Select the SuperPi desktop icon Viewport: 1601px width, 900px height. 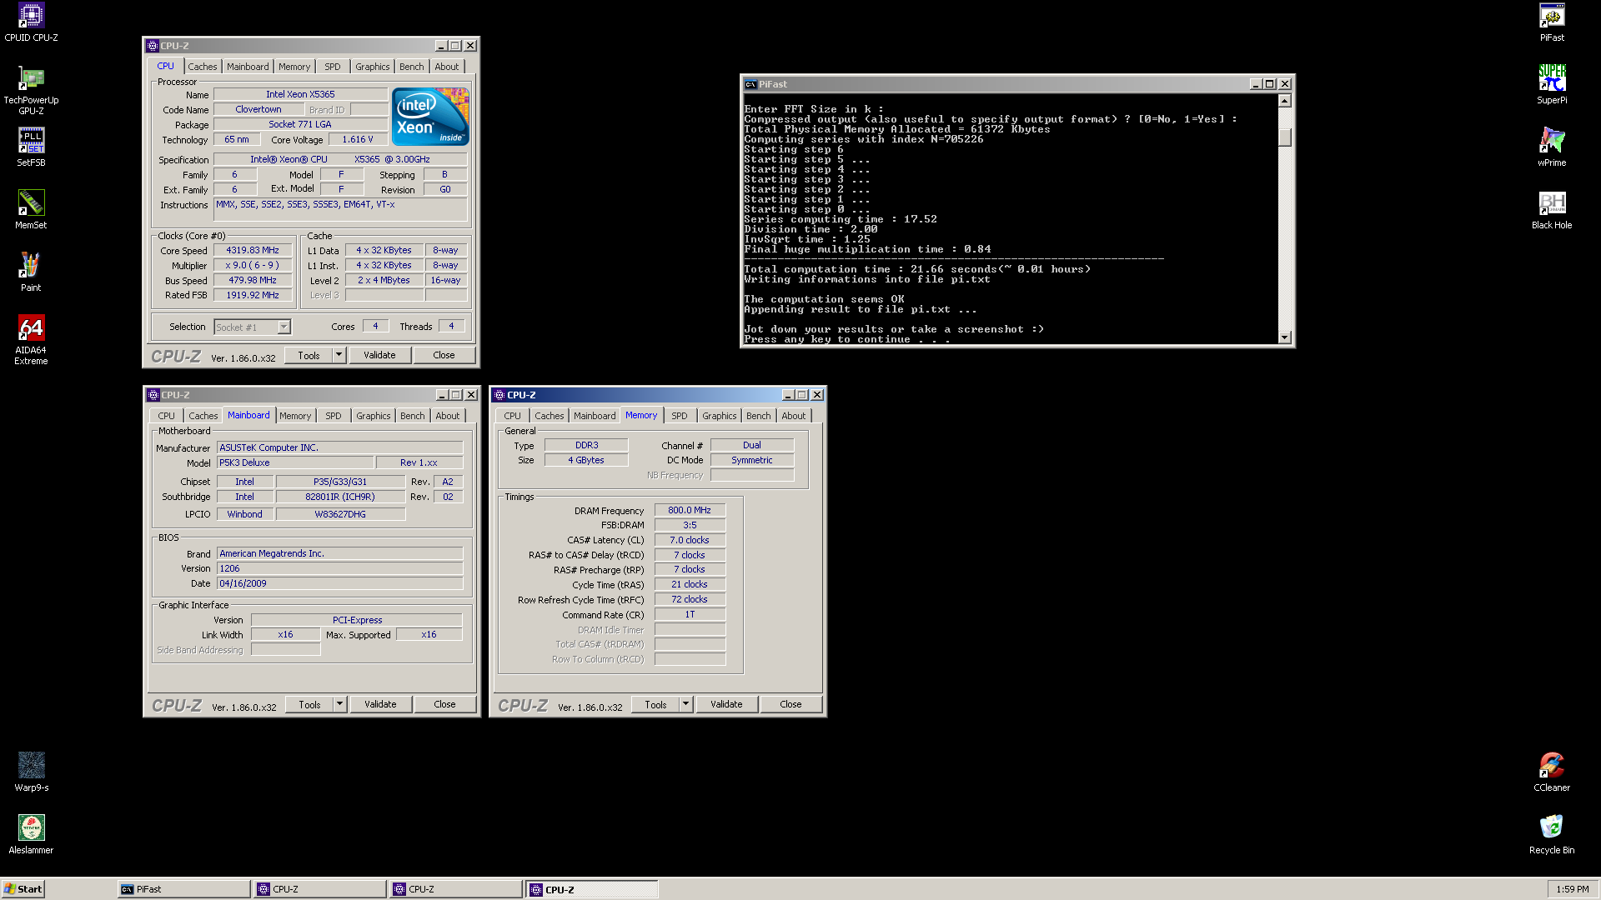[1552, 85]
